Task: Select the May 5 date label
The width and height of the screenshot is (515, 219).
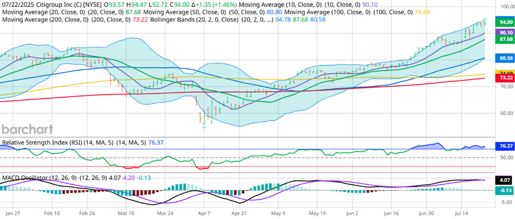Action: [x=279, y=212]
